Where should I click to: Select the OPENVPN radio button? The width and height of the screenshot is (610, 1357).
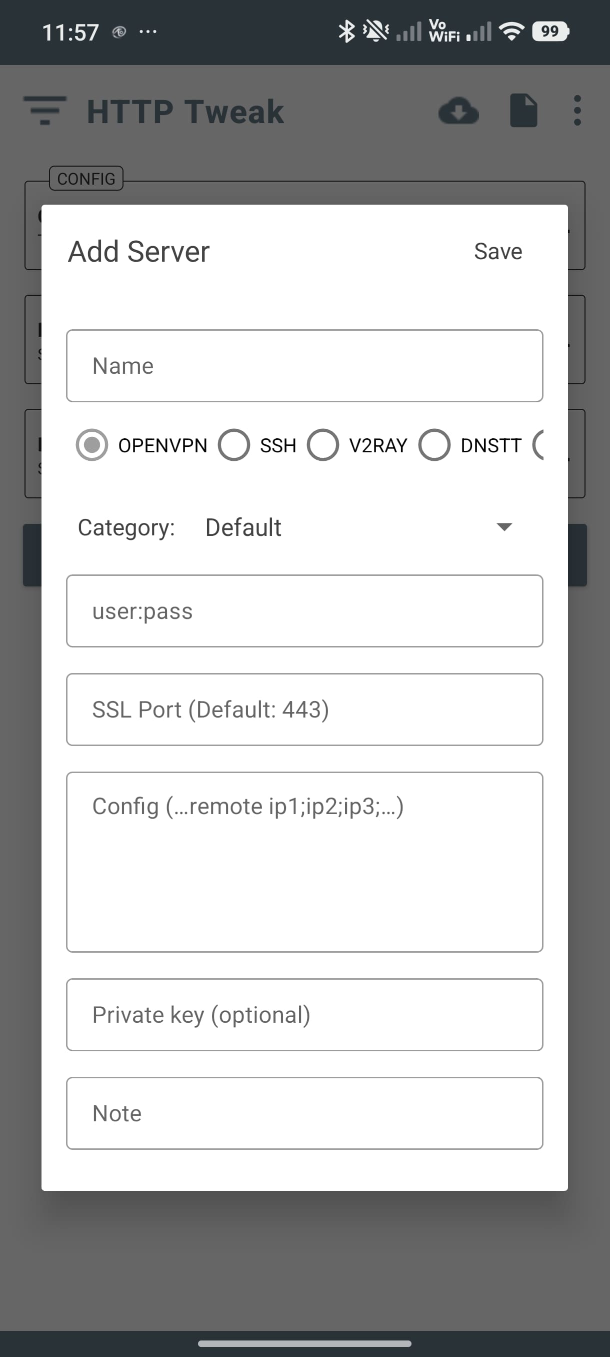click(91, 445)
